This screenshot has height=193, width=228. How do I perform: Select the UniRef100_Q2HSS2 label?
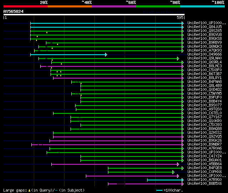coord(204,133)
